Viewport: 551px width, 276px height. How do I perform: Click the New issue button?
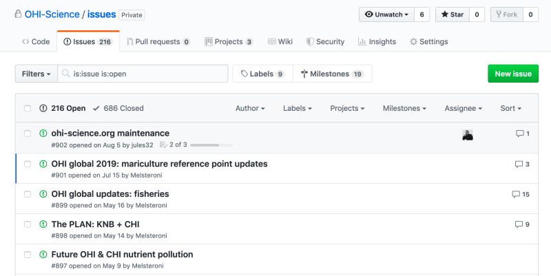tap(513, 74)
